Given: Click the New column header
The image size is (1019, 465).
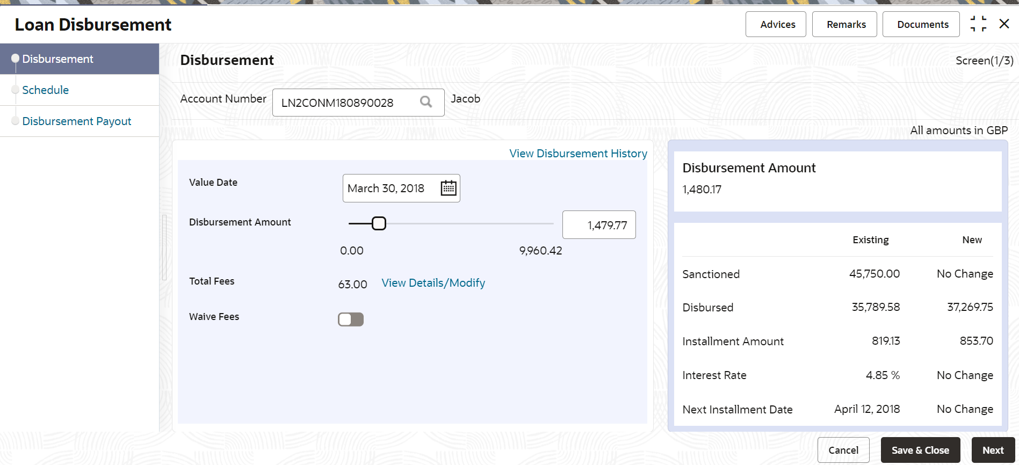Looking at the screenshot, I should point(972,240).
